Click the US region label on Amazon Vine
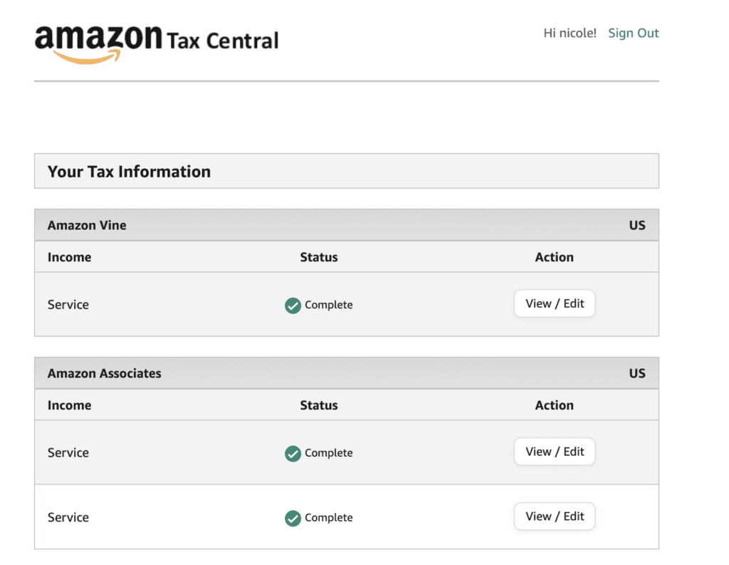The image size is (729, 565). coord(637,224)
